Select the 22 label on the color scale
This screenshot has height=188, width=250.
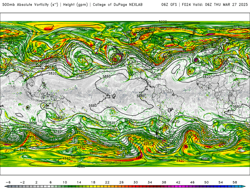[x=107, y=182]
